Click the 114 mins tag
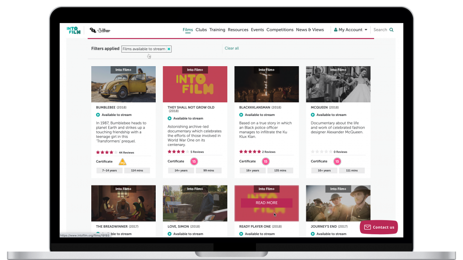 tap(137, 170)
